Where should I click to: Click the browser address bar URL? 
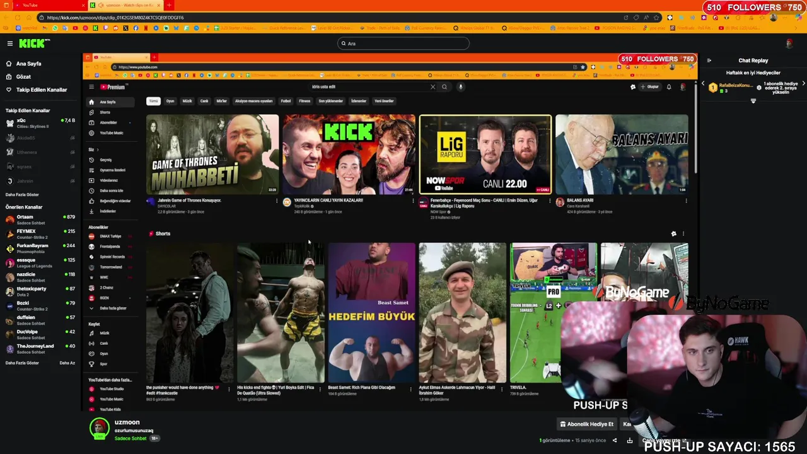point(115,18)
